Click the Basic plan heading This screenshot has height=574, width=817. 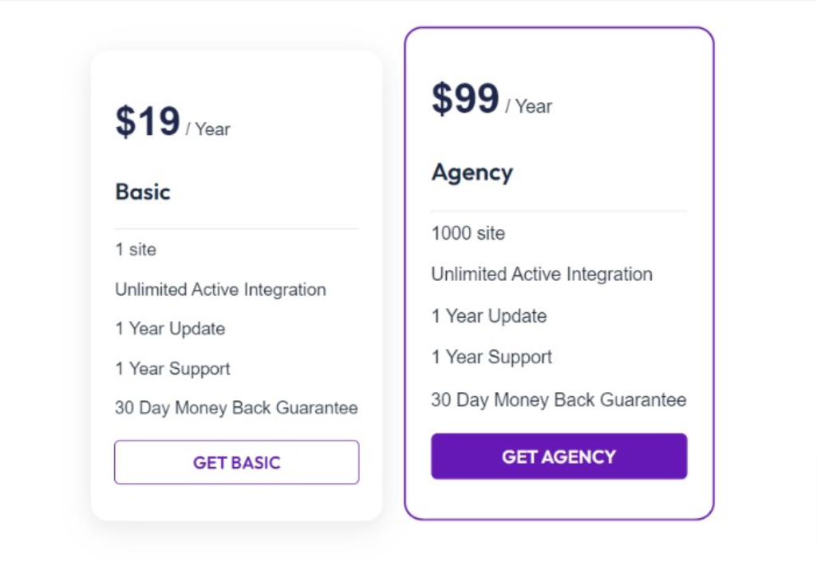(143, 192)
